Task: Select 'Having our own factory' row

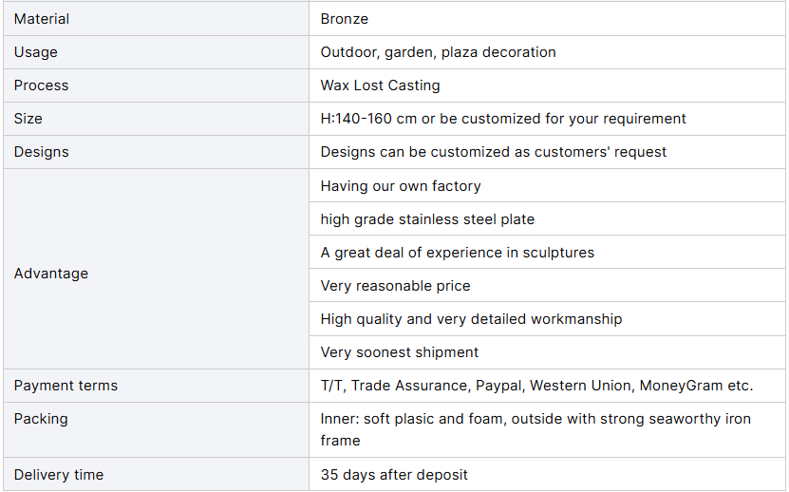Action: coord(547,186)
